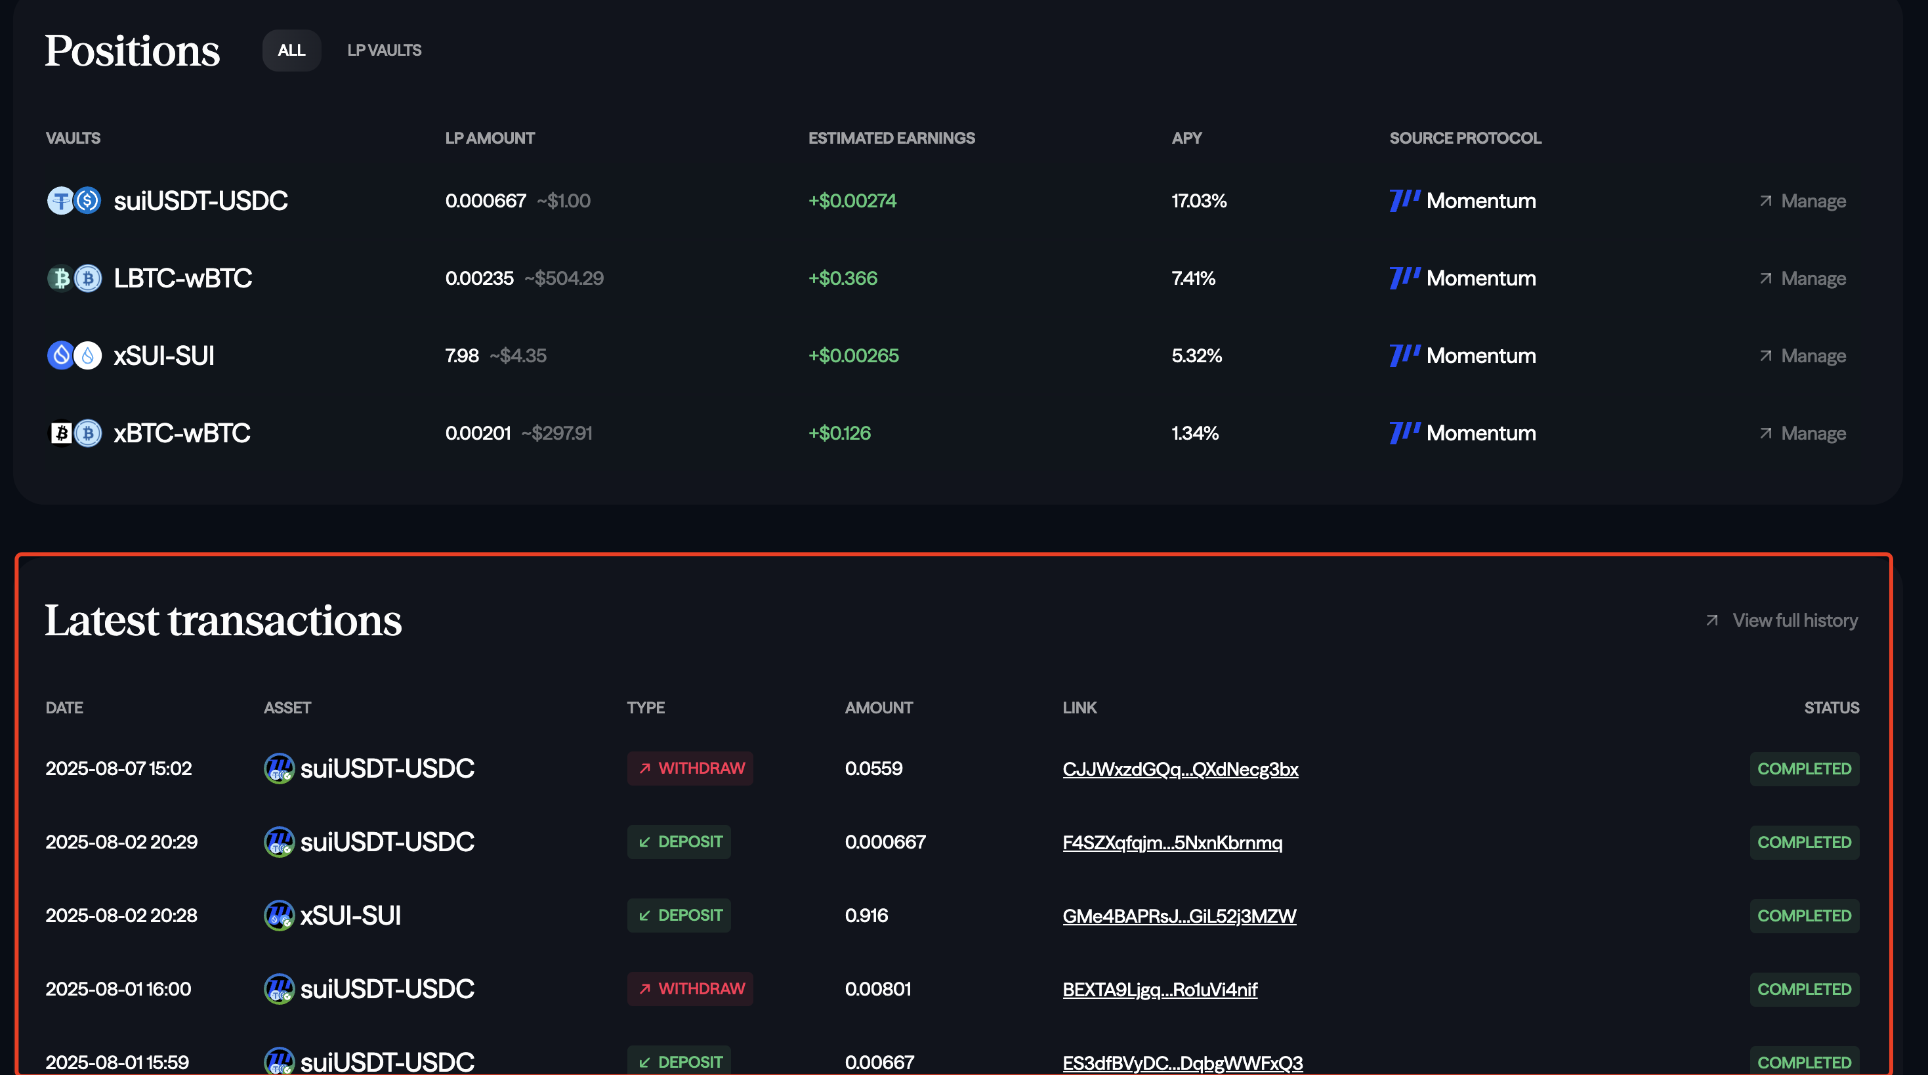Select the ALL positions tab

pyautogui.click(x=291, y=50)
